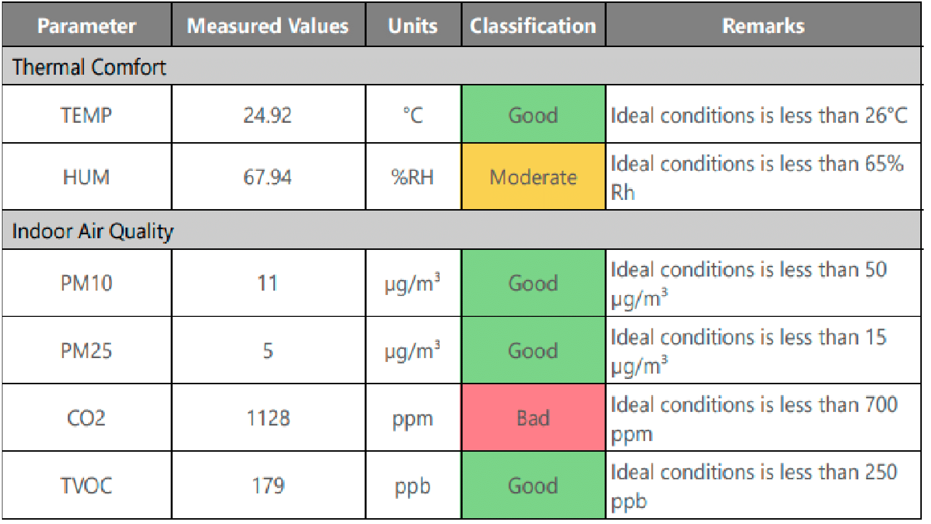This screenshot has width=931, height=524.
Task: Select the %RH units cell
Action: [x=413, y=177]
